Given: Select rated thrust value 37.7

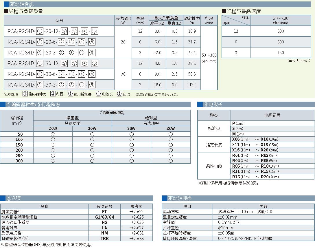Looking at the screenshot, I should (x=192, y=42).
